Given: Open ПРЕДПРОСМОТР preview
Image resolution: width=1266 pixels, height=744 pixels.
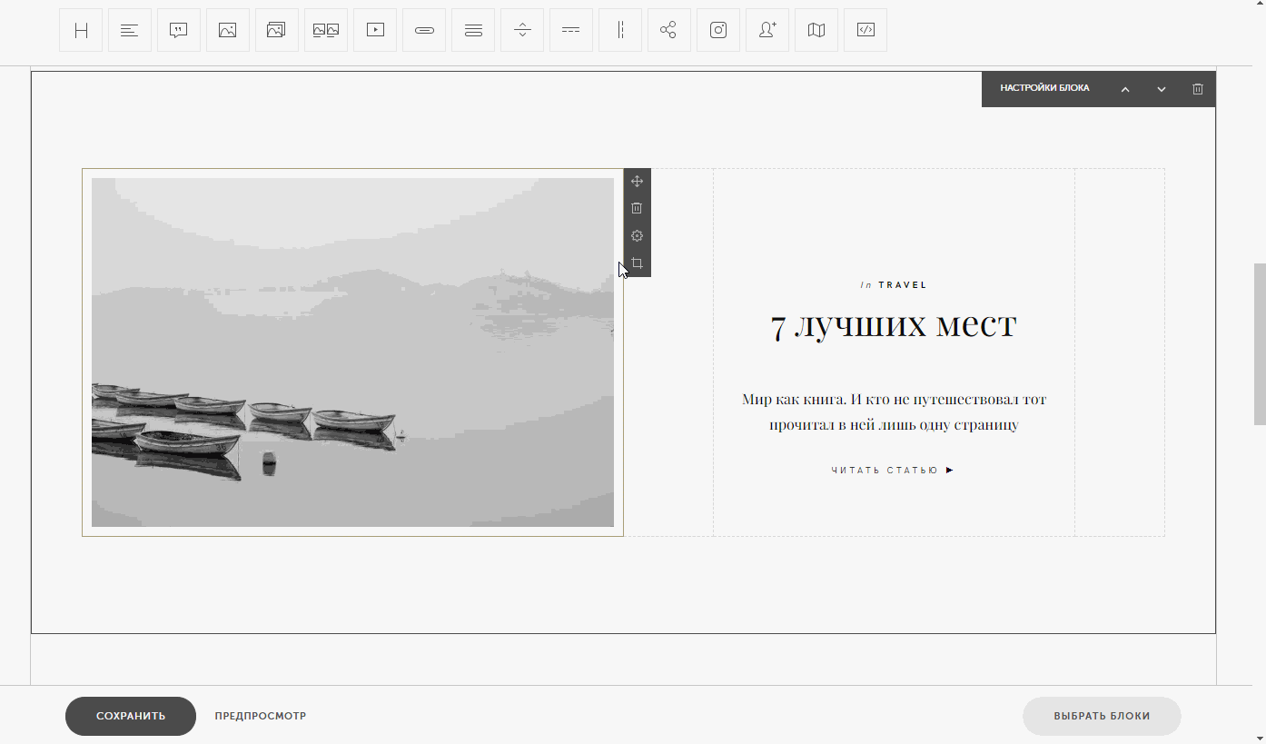Looking at the screenshot, I should pos(261,716).
